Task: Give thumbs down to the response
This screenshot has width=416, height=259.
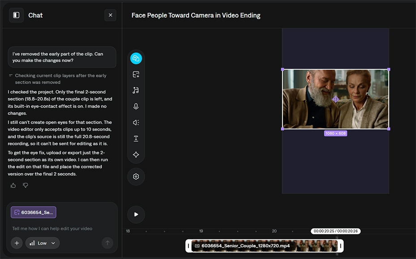Action: pyautogui.click(x=26, y=185)
